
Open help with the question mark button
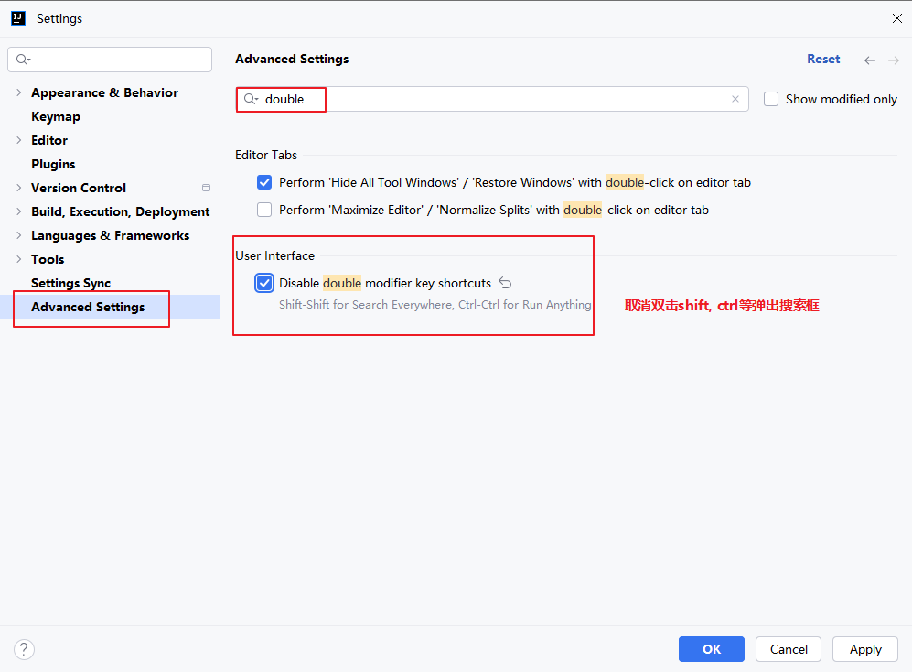(24, 649)
